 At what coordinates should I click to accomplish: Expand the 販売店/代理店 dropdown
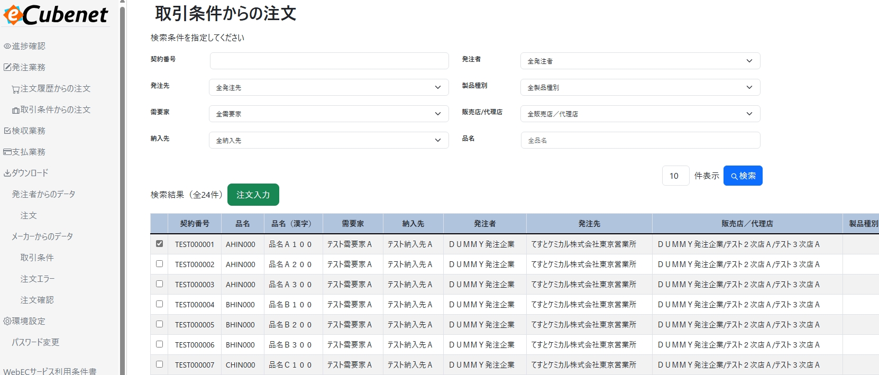pos(640,114)
